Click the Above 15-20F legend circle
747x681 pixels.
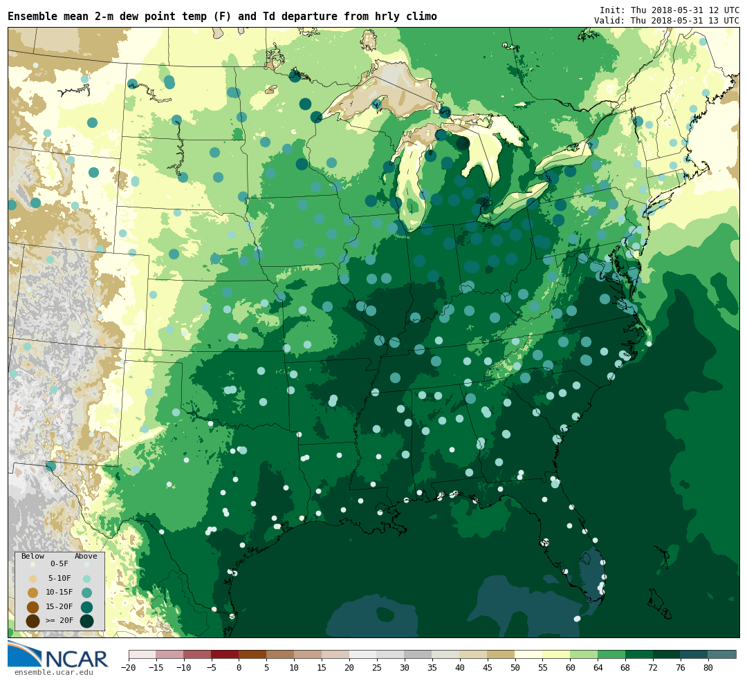click(86, 607)
